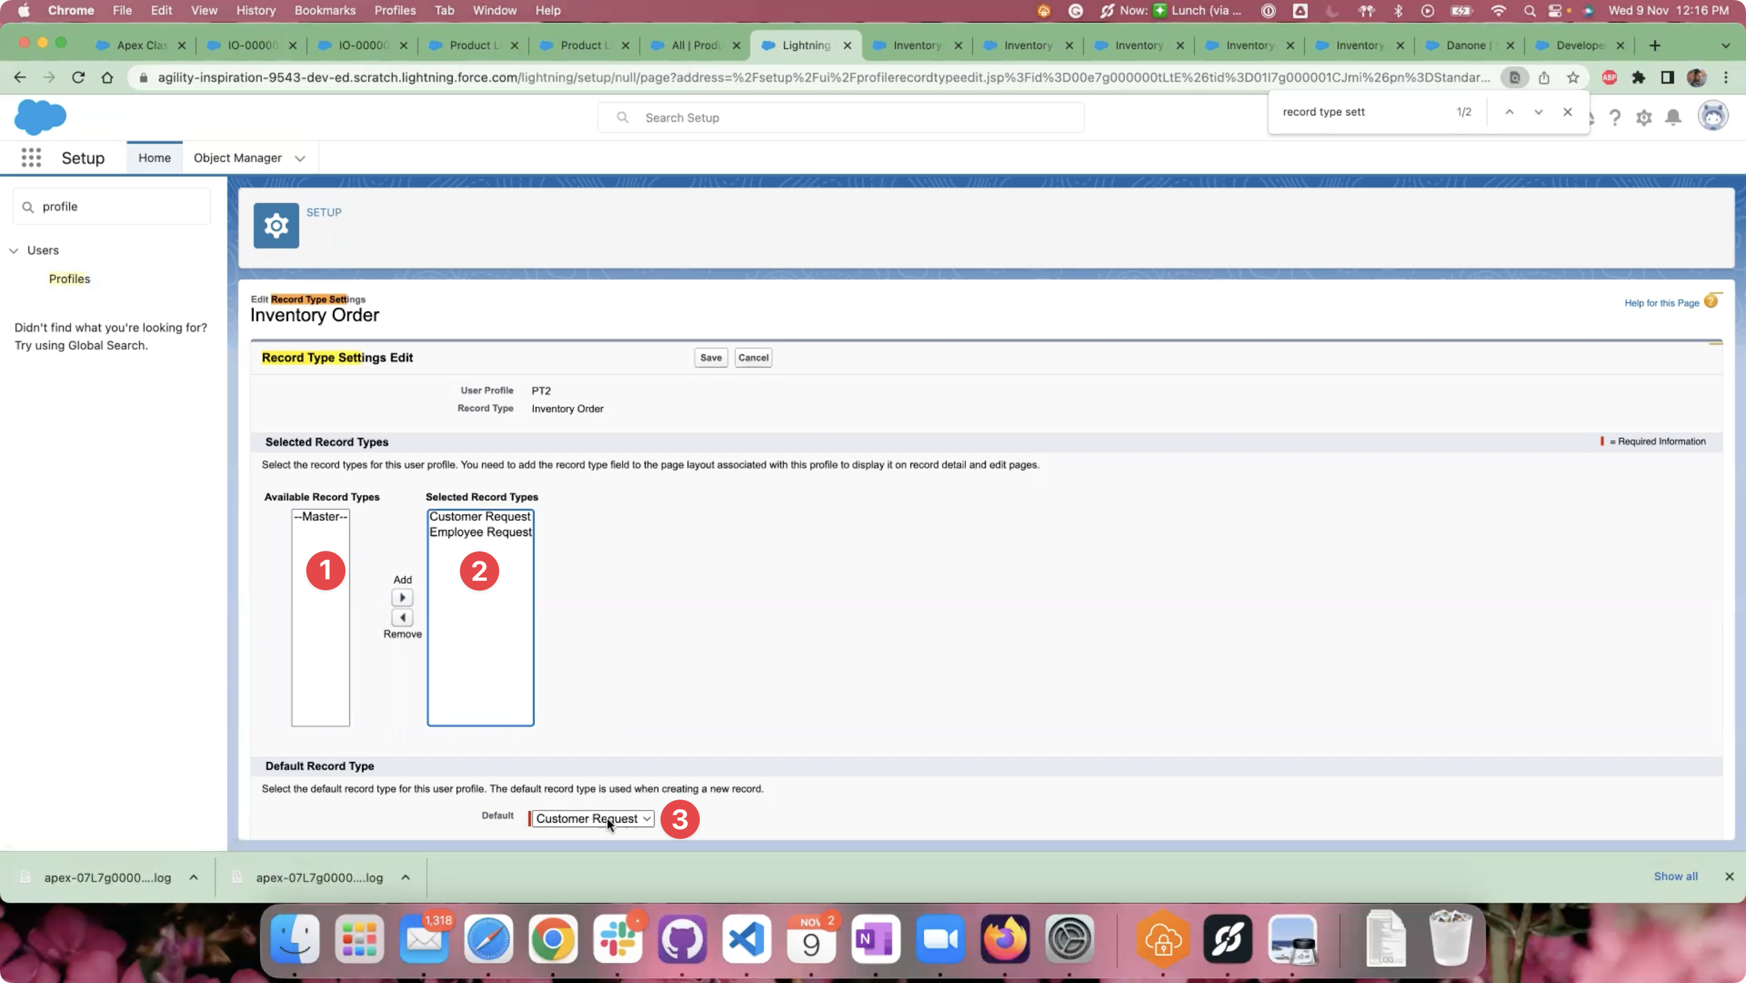The width and height of the screenshot is (1746, 983).
Task: Click the Save button
Action: click(x=710, y=358)
